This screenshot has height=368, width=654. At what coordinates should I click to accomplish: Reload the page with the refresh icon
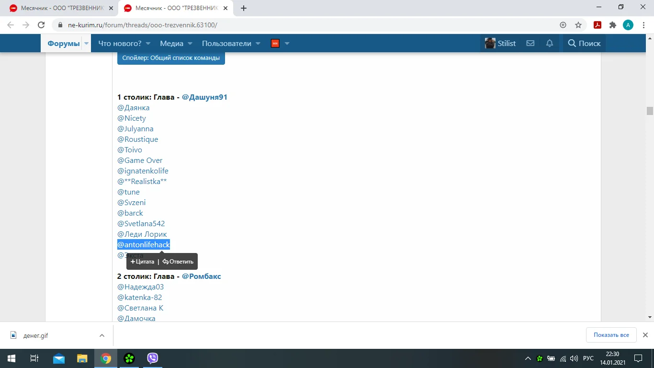41,25
